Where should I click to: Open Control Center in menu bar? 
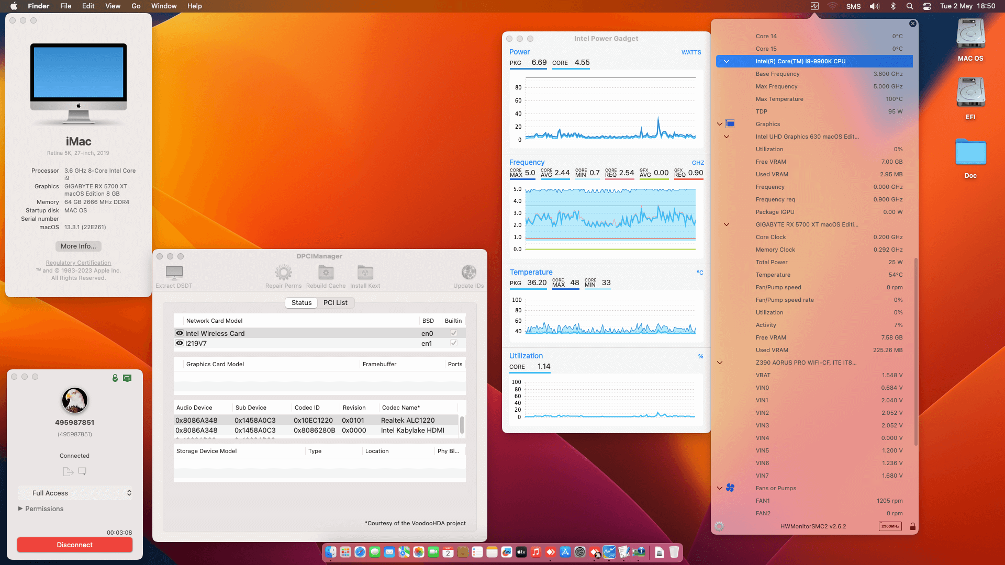(x=926, y=6)
